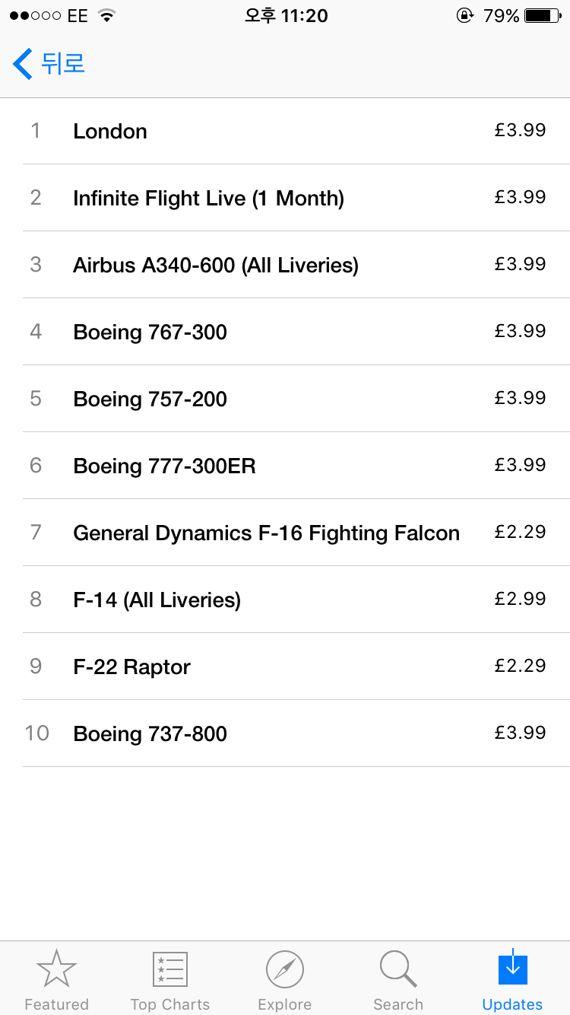Viewport: 570px width, 1015px height.
Task: Select the London in-app purchase
Action: tap(110, 132)
